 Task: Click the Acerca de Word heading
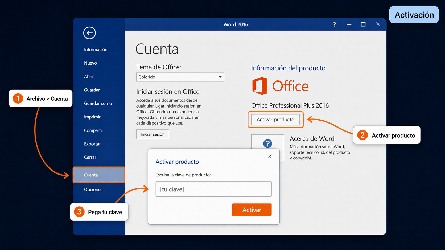(x=312, y=139)
